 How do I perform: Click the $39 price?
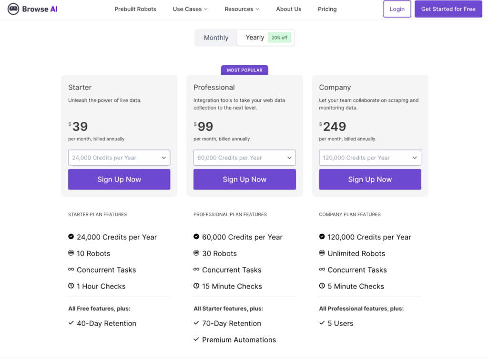(78, 126)
